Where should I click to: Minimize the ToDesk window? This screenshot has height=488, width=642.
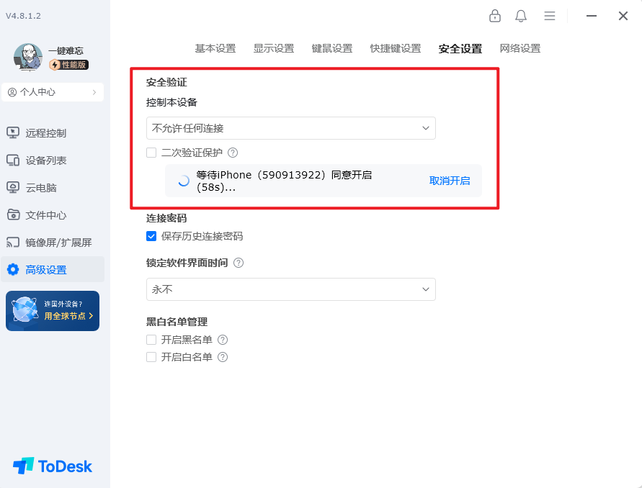[592, 16]
